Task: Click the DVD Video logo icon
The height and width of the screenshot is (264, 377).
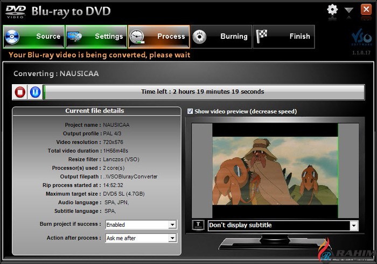Action: tap(16, 12)
